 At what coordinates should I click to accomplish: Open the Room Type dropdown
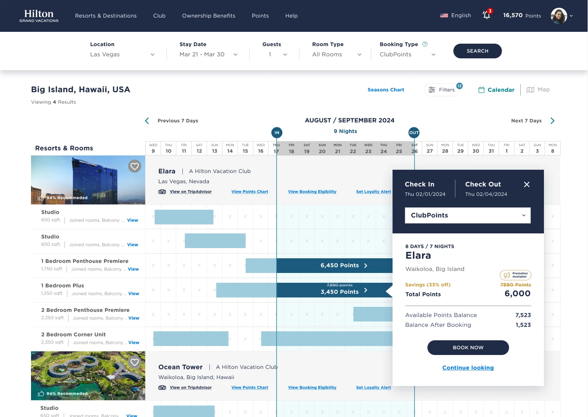pyautogui.click(x=337, y=54)
